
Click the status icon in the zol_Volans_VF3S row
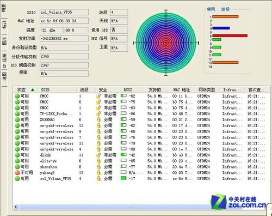coord(17,179)
